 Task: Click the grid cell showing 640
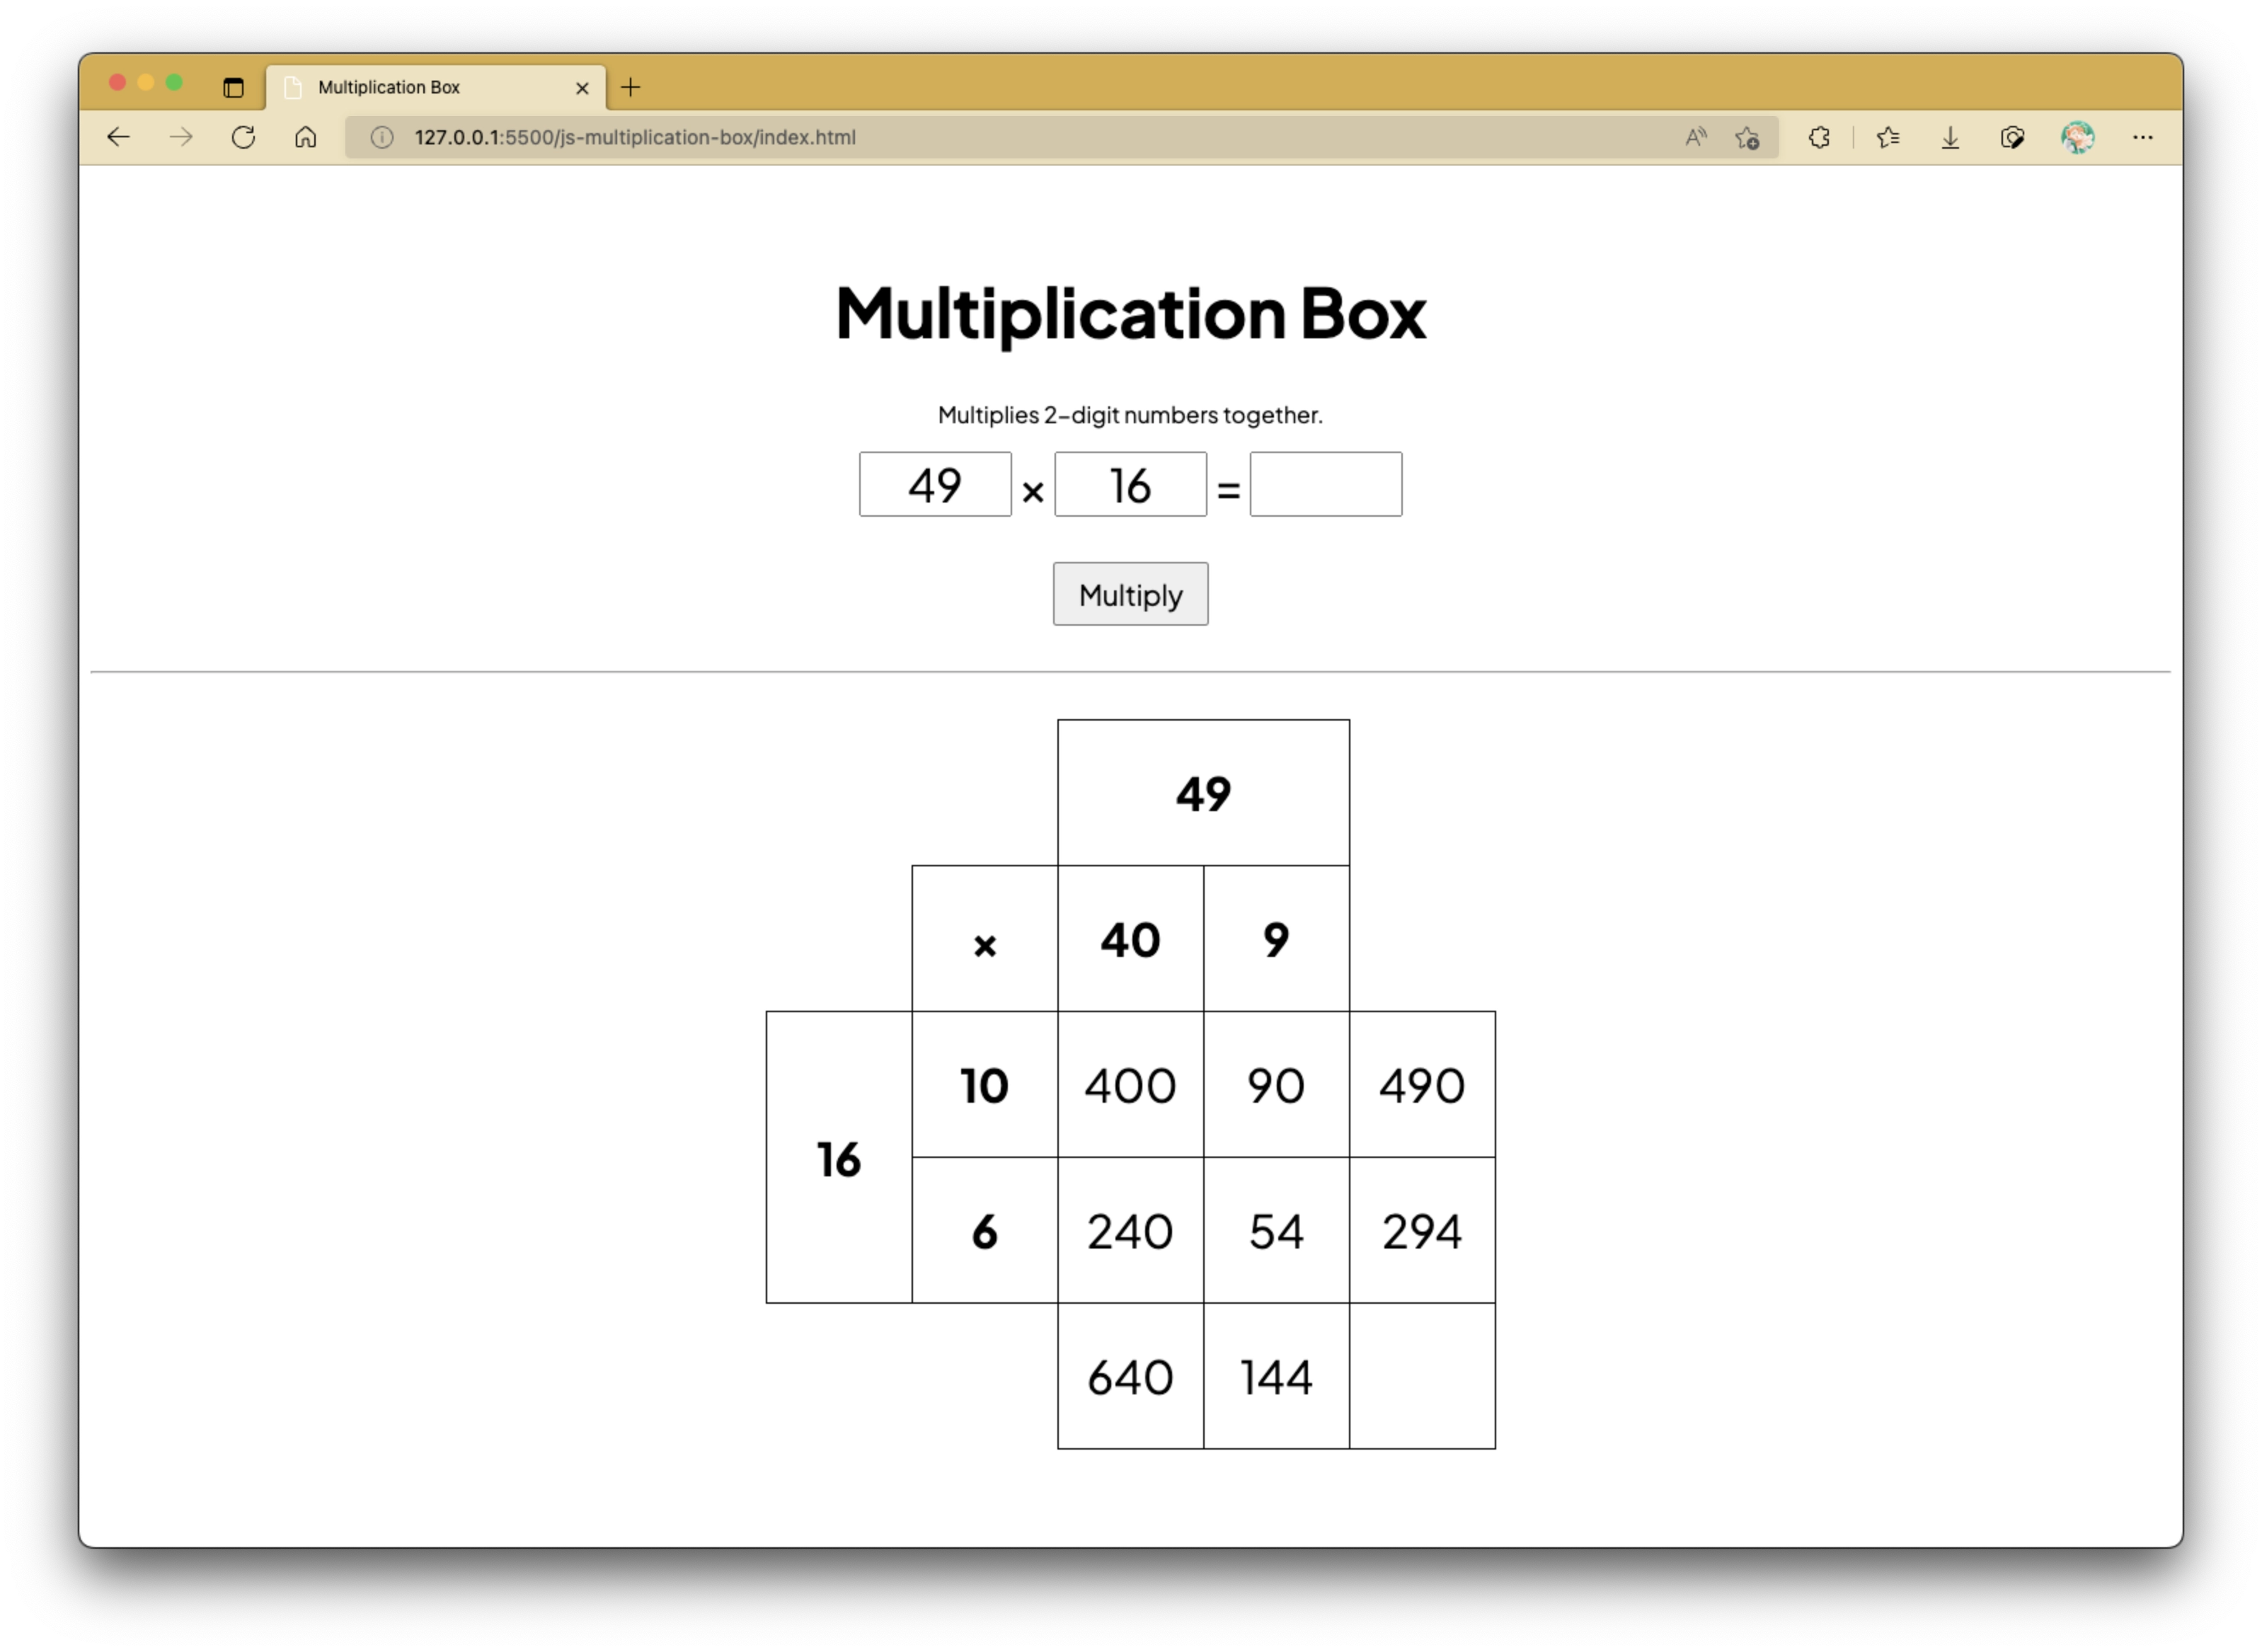tap(1130, 1378)
